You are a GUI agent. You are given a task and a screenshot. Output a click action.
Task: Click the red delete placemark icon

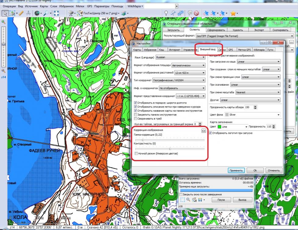click(x=197, y=13)
